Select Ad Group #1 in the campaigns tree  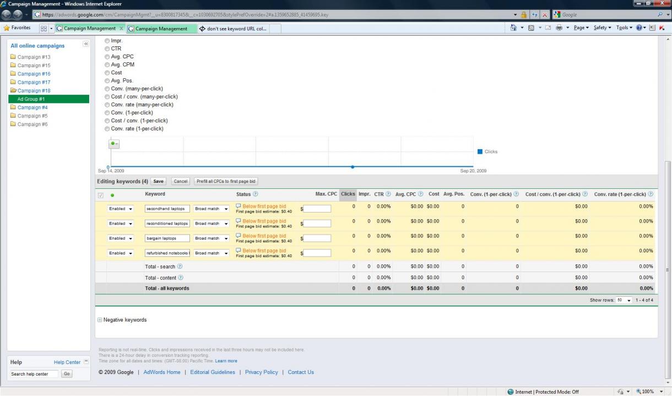pos(48,99)
